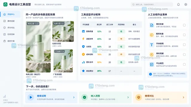Screen dimensions: 191x107
Task: Open 任务清单 menu item
Action: click(x=10, y=34)
